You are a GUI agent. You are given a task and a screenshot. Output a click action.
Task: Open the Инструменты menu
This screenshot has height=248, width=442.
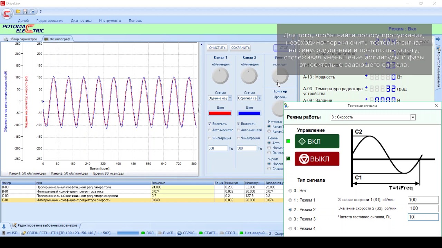pyautogui.click(x=110, y=21)
